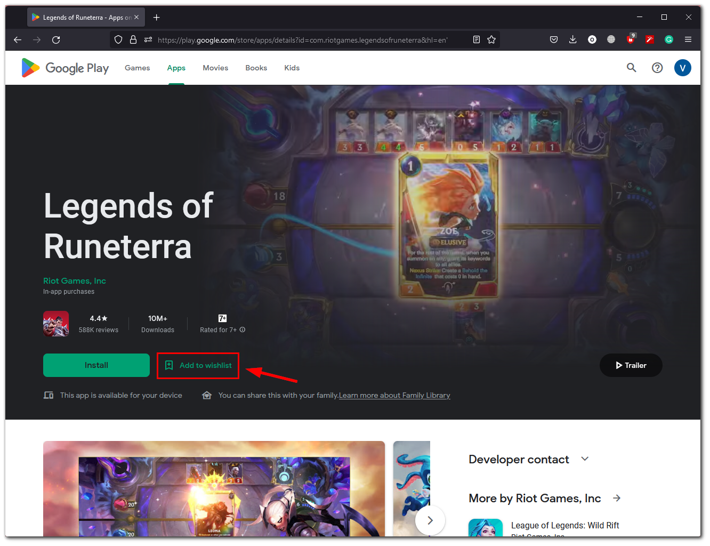
Task: Open the Grammarly extension icon
Action: (669, 39)
